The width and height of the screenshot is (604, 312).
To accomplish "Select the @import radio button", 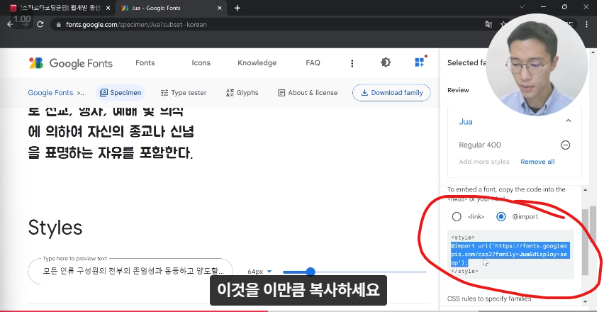I will coord(500,217).
